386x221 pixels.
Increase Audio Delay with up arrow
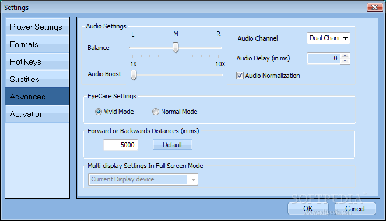coord(345,56)
